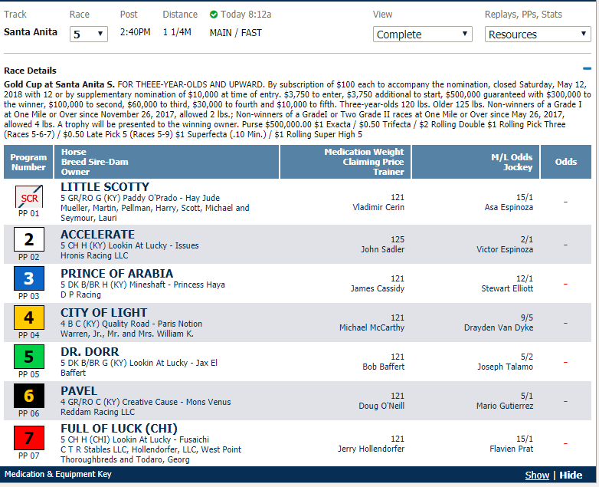This screenshot has width=599, height=487.
Task: Click Accelerate's 2/1 morning line odds
Action: point(526,239)
